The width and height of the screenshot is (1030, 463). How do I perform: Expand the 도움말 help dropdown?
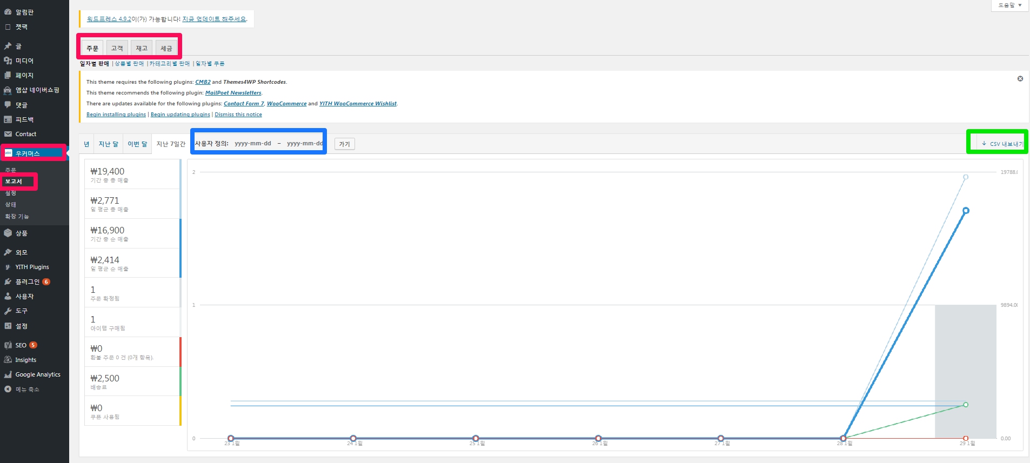(1009, 5)
